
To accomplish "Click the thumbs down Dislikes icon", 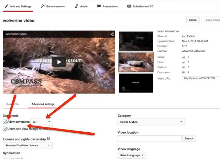I will coord(183,68).
